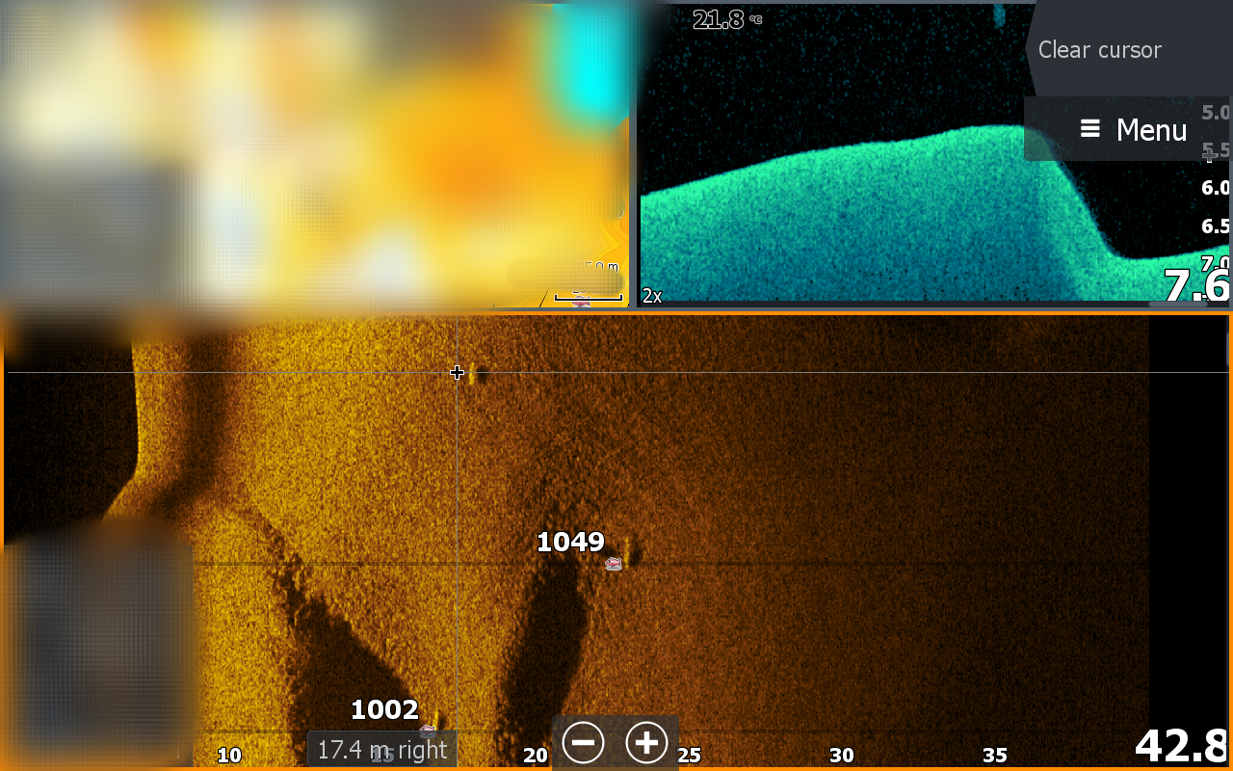Click the 35 range marker on sidescan
Image resolution: width=1233 pixels, height=771 pixels.
[x=994, y=756]
